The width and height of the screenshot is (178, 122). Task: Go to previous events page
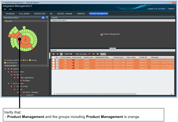click(57, 54)
